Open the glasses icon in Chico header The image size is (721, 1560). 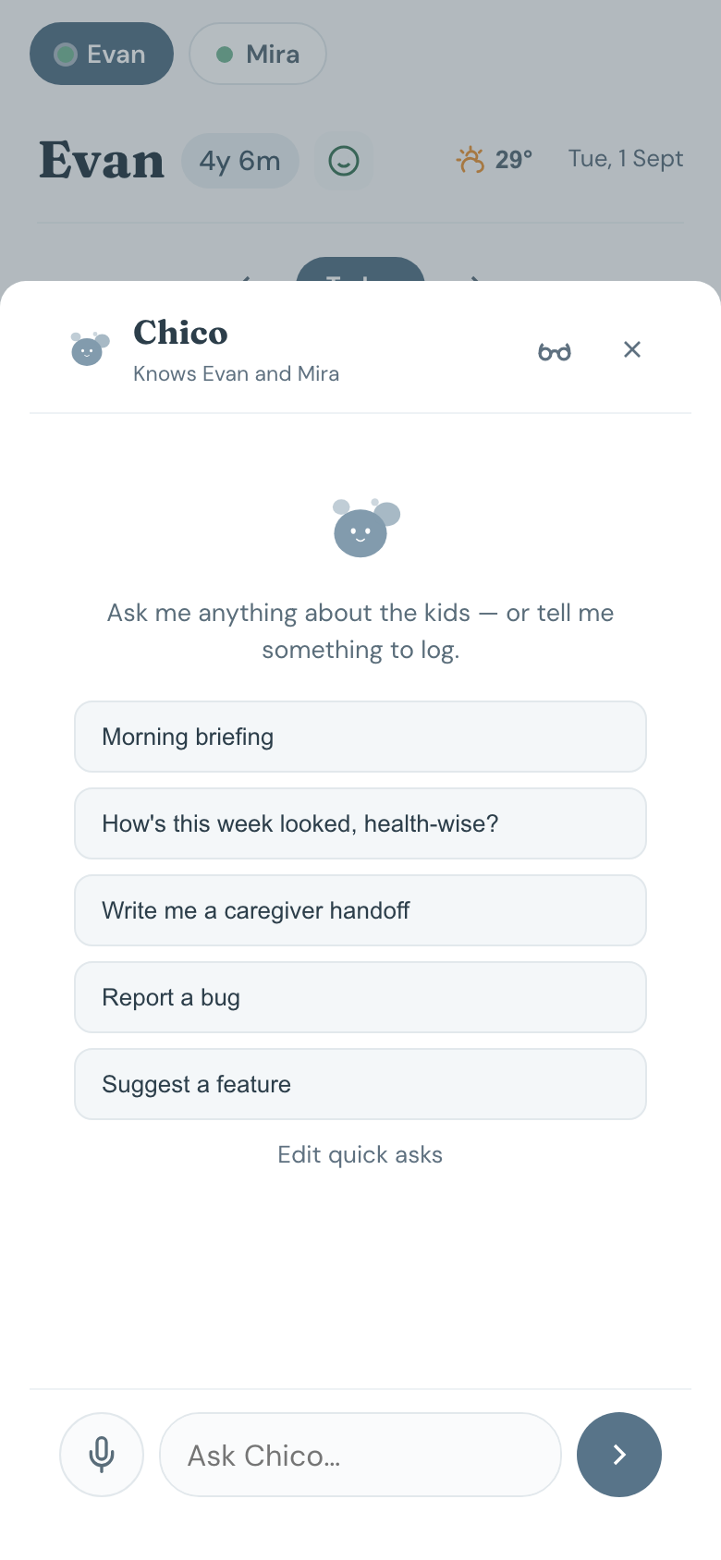tap(555, 351)
